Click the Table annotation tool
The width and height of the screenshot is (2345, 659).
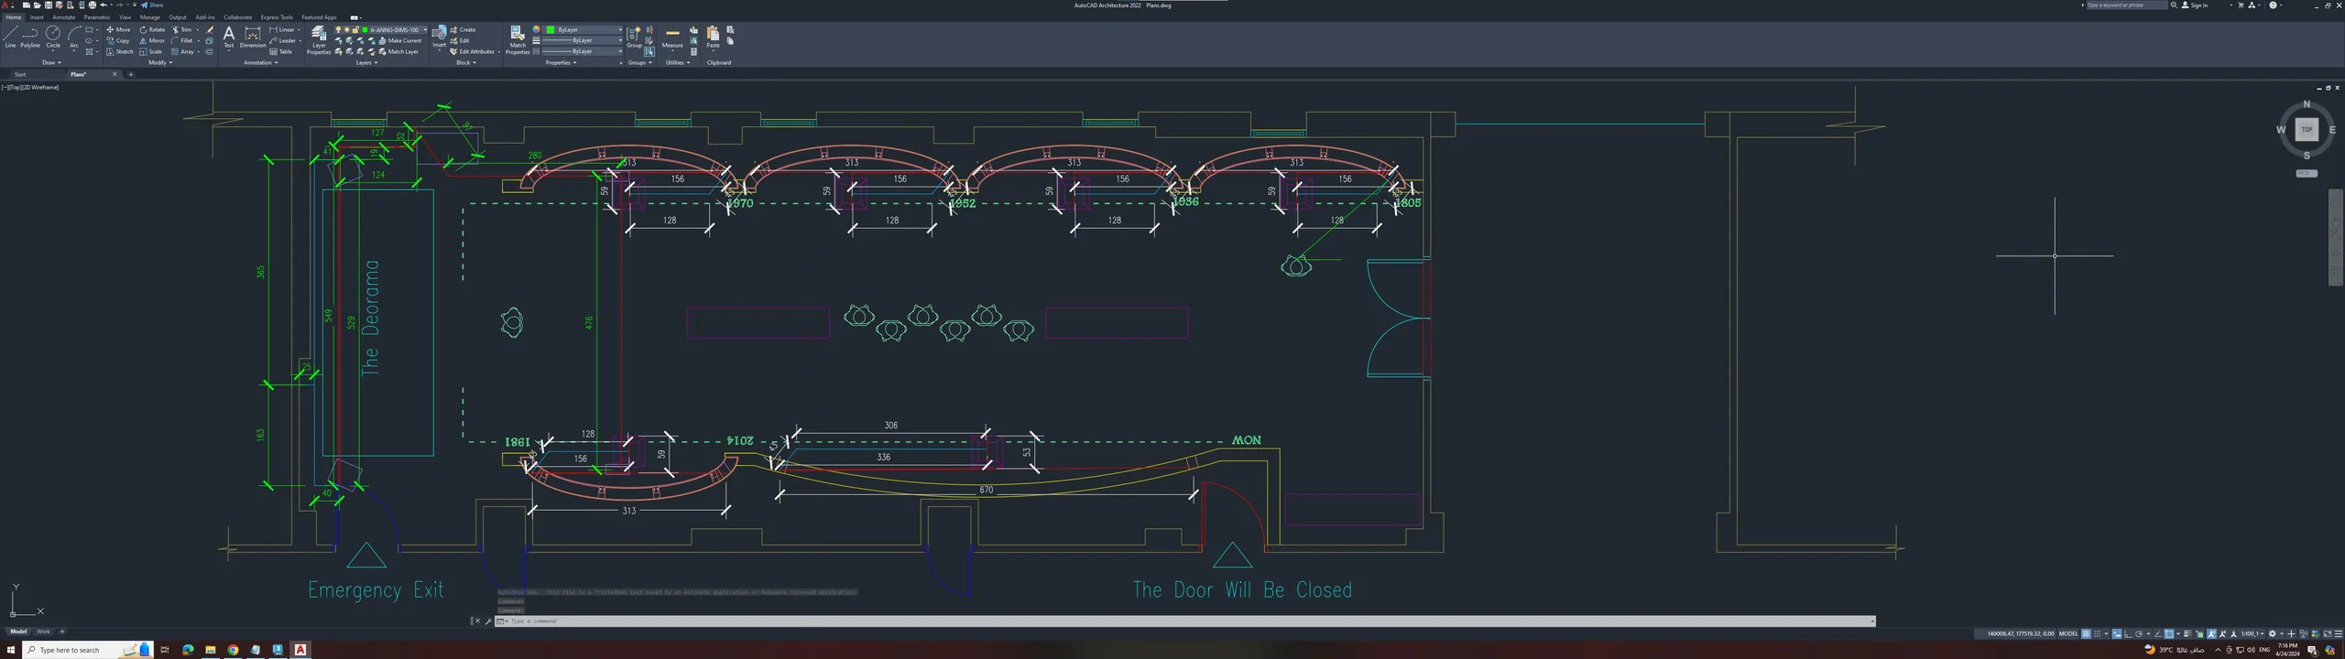tap(280, 51)
